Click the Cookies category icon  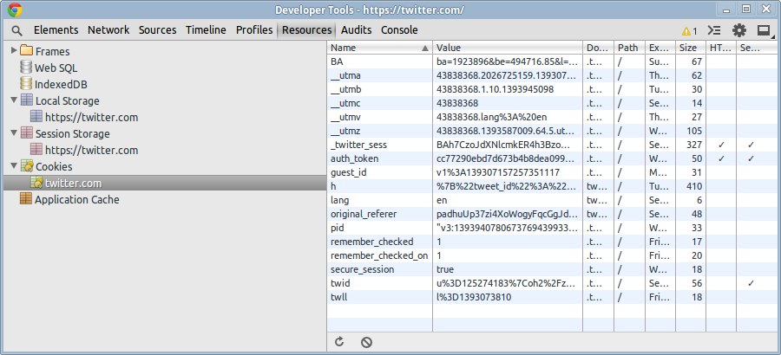(x=27, y=166)
